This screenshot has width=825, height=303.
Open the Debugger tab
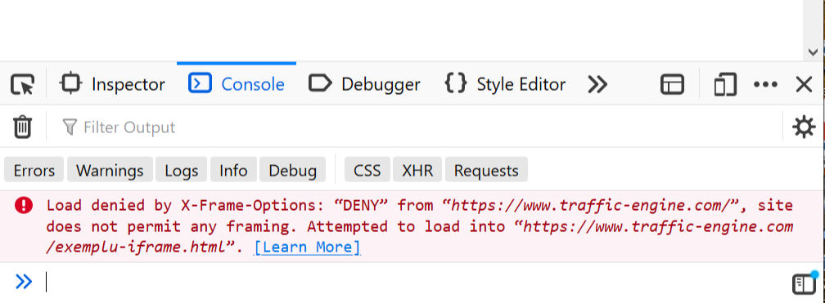364,85
